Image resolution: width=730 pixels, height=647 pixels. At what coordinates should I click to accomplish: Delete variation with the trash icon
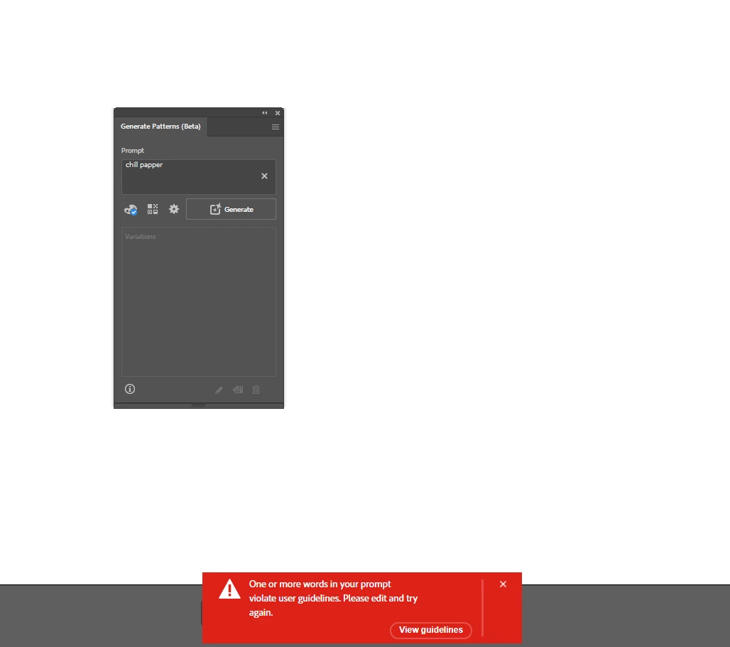coord(256,389)
